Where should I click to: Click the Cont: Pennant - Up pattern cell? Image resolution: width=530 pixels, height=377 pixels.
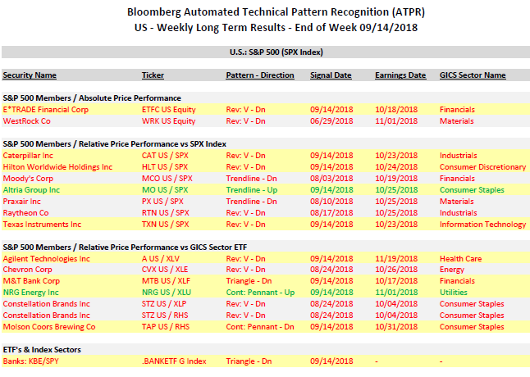click(260, 293)
